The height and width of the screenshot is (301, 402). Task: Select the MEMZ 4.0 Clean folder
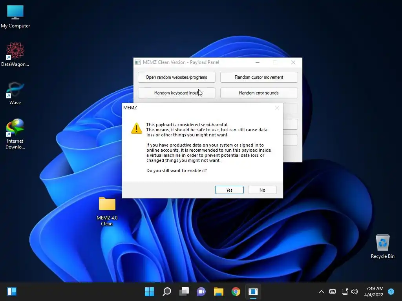(107, 211)
